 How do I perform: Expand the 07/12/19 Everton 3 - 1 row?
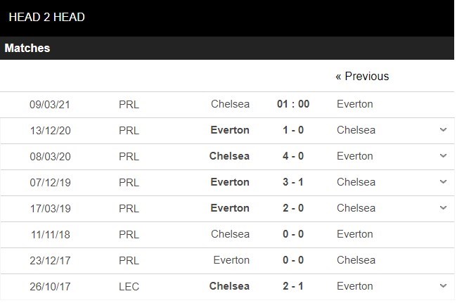coord(442,182)
